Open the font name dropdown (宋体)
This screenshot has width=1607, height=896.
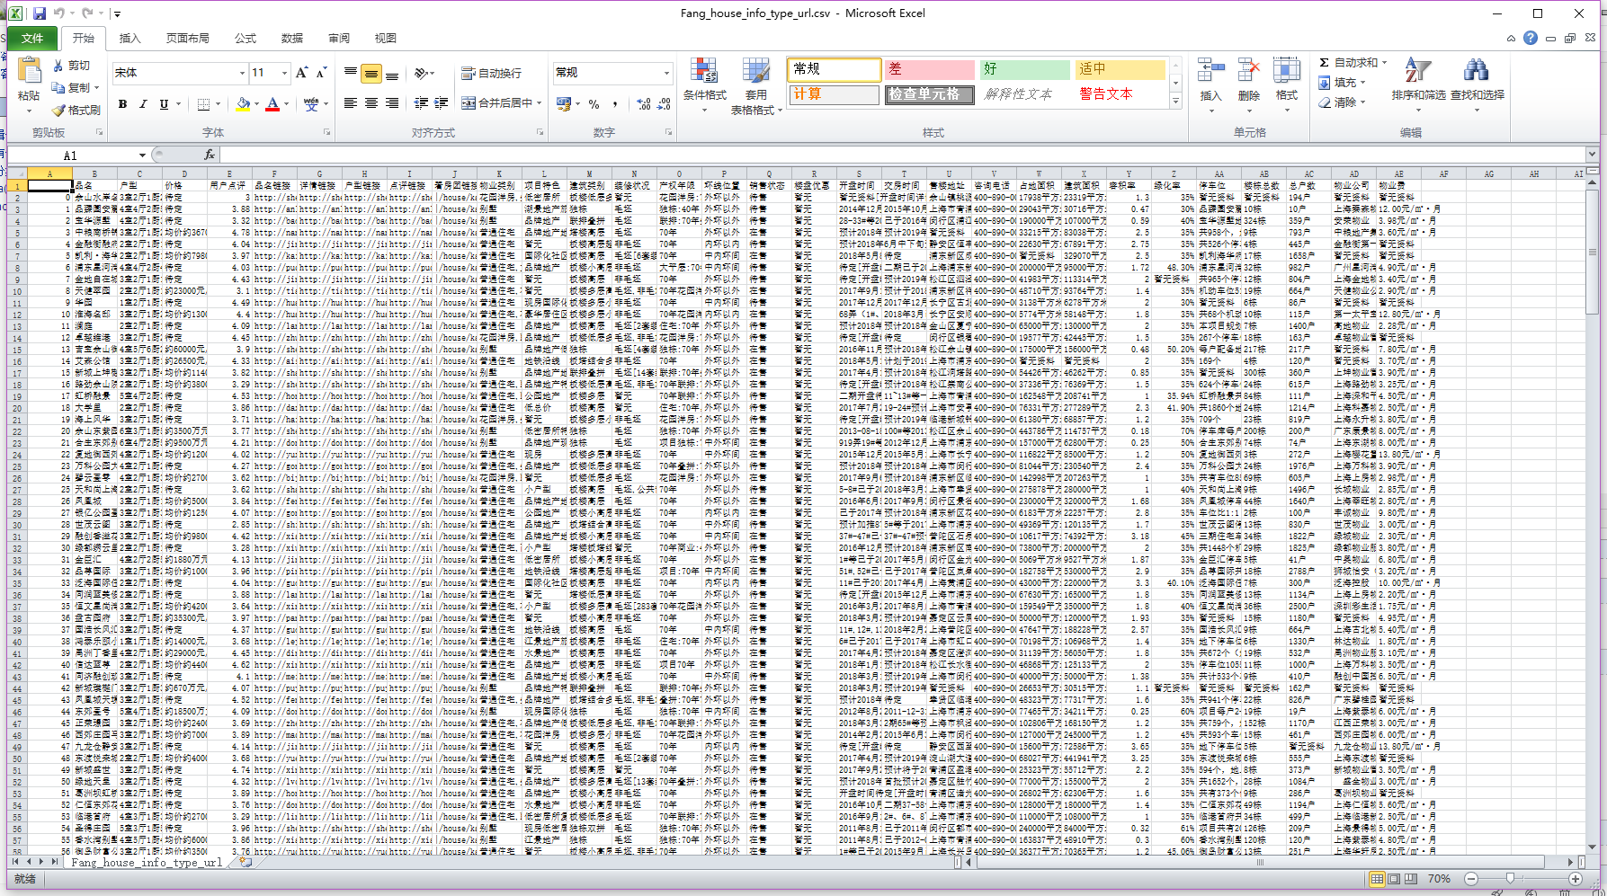tap(242, 73)
